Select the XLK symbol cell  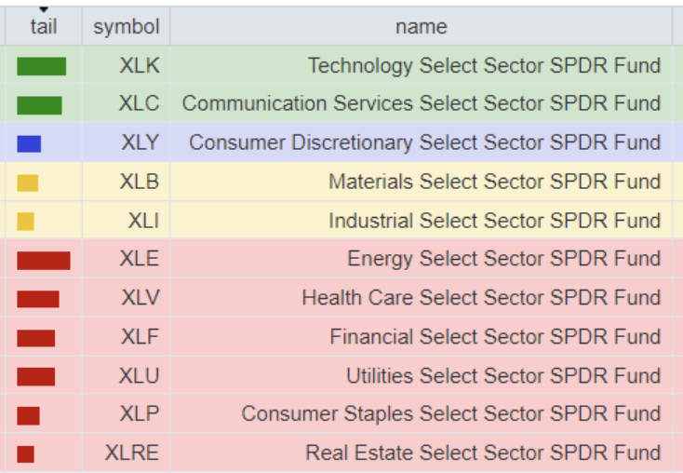point(140,66)
